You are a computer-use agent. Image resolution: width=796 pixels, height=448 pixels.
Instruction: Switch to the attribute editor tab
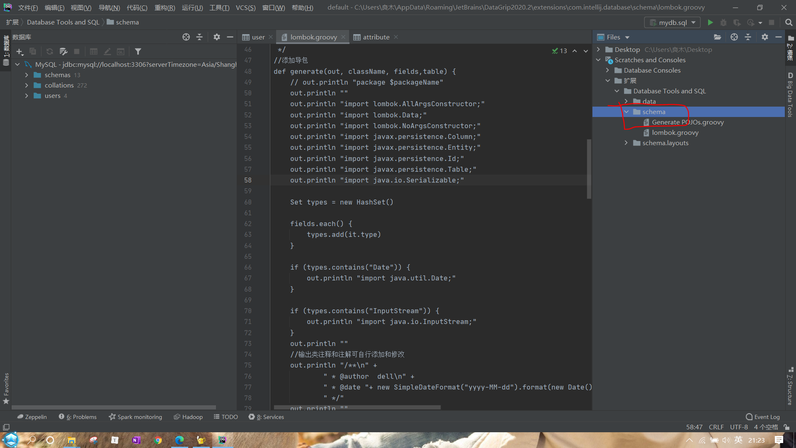pyautogui.click(x=376, y=37)
